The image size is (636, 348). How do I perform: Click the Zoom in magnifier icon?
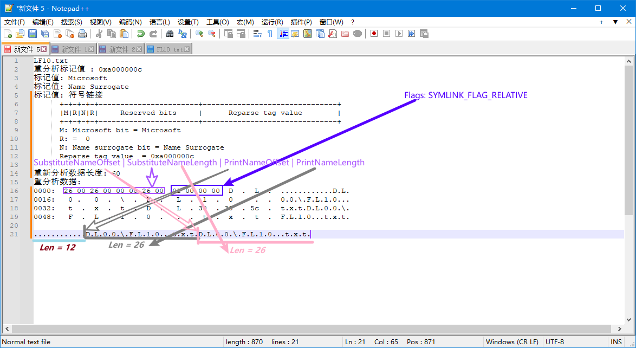[199, 34]
